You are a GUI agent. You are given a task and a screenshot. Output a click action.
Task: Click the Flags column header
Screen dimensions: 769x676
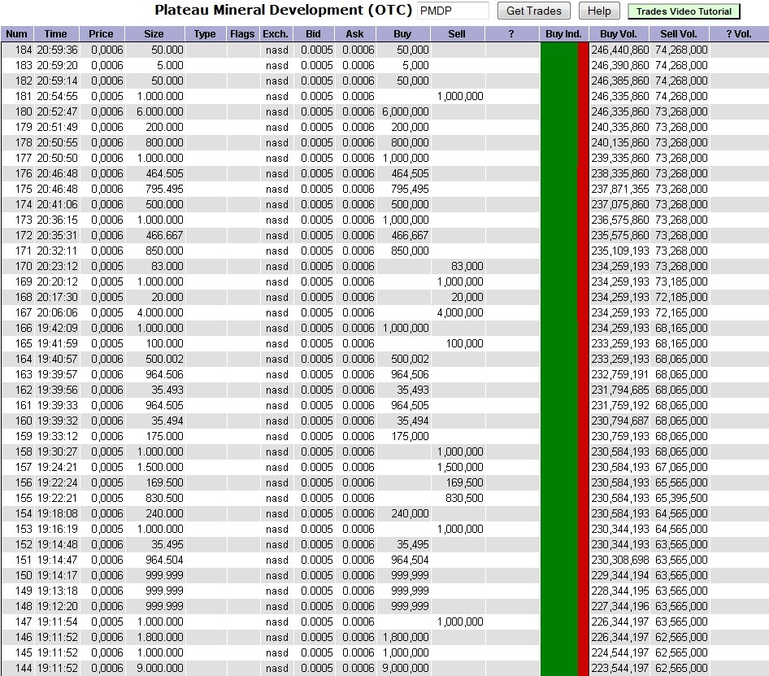pos(242,34)
